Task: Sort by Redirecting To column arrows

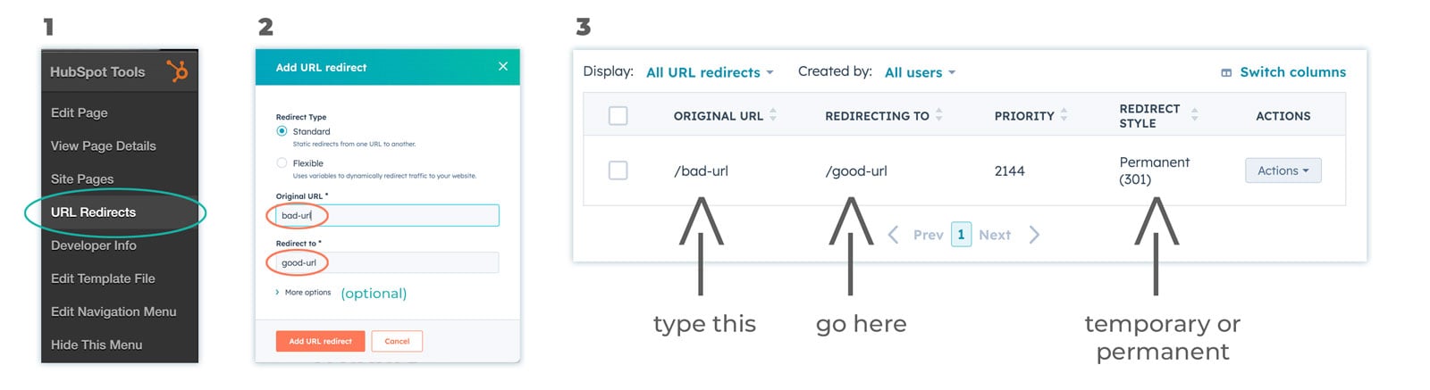Action: [x=938, y=115]
